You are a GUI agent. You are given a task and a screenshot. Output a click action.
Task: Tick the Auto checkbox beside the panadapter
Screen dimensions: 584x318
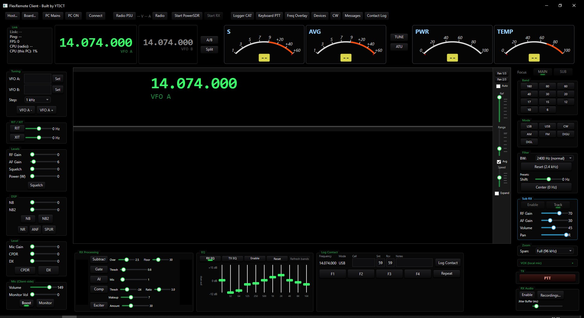click(x=498, y=86)
